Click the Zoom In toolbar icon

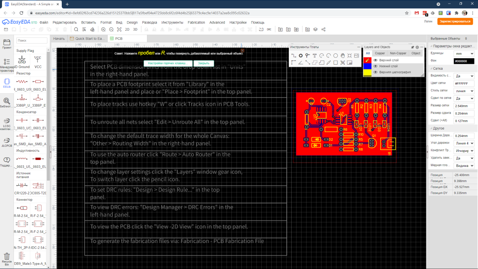(104, 29)
